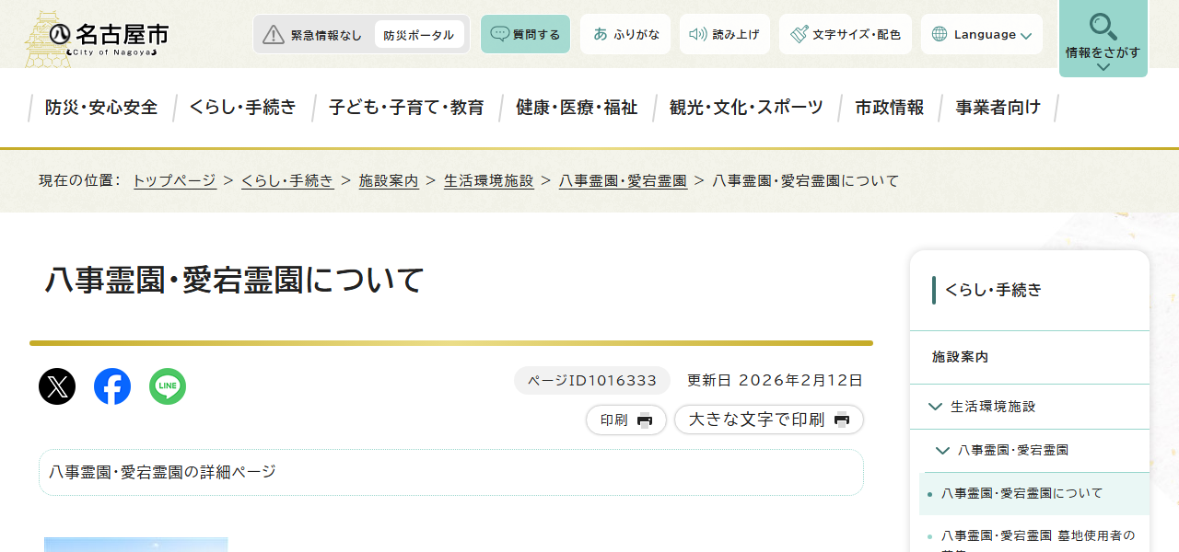Click the emergency info warning triangle icon

point(274,35)
